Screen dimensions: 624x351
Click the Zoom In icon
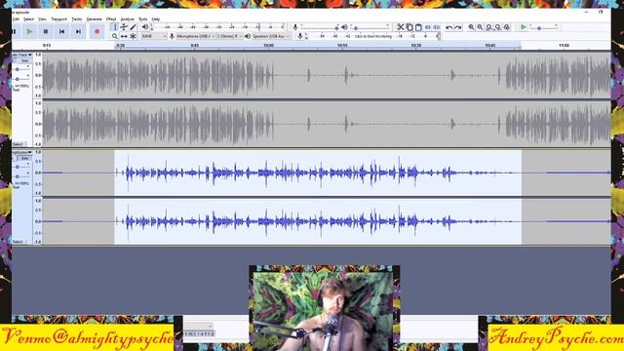(471, 27)
